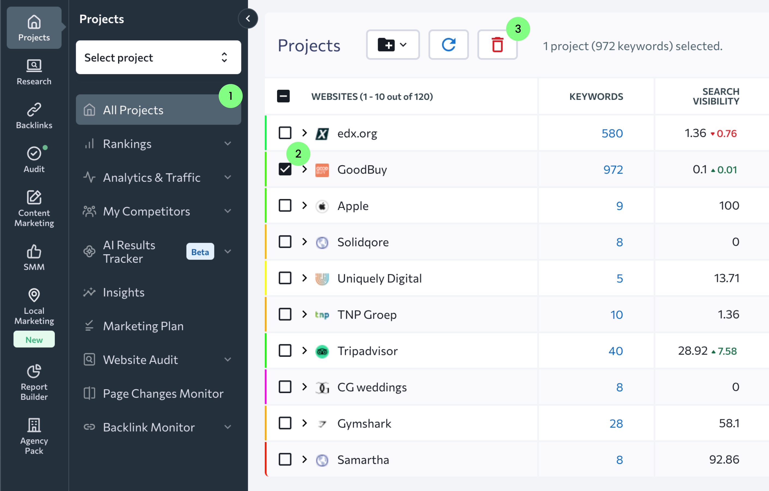The height and width of the screenshot is (491, 769).
Task: Click the 972 keywords link
Action: pos(613,170)
